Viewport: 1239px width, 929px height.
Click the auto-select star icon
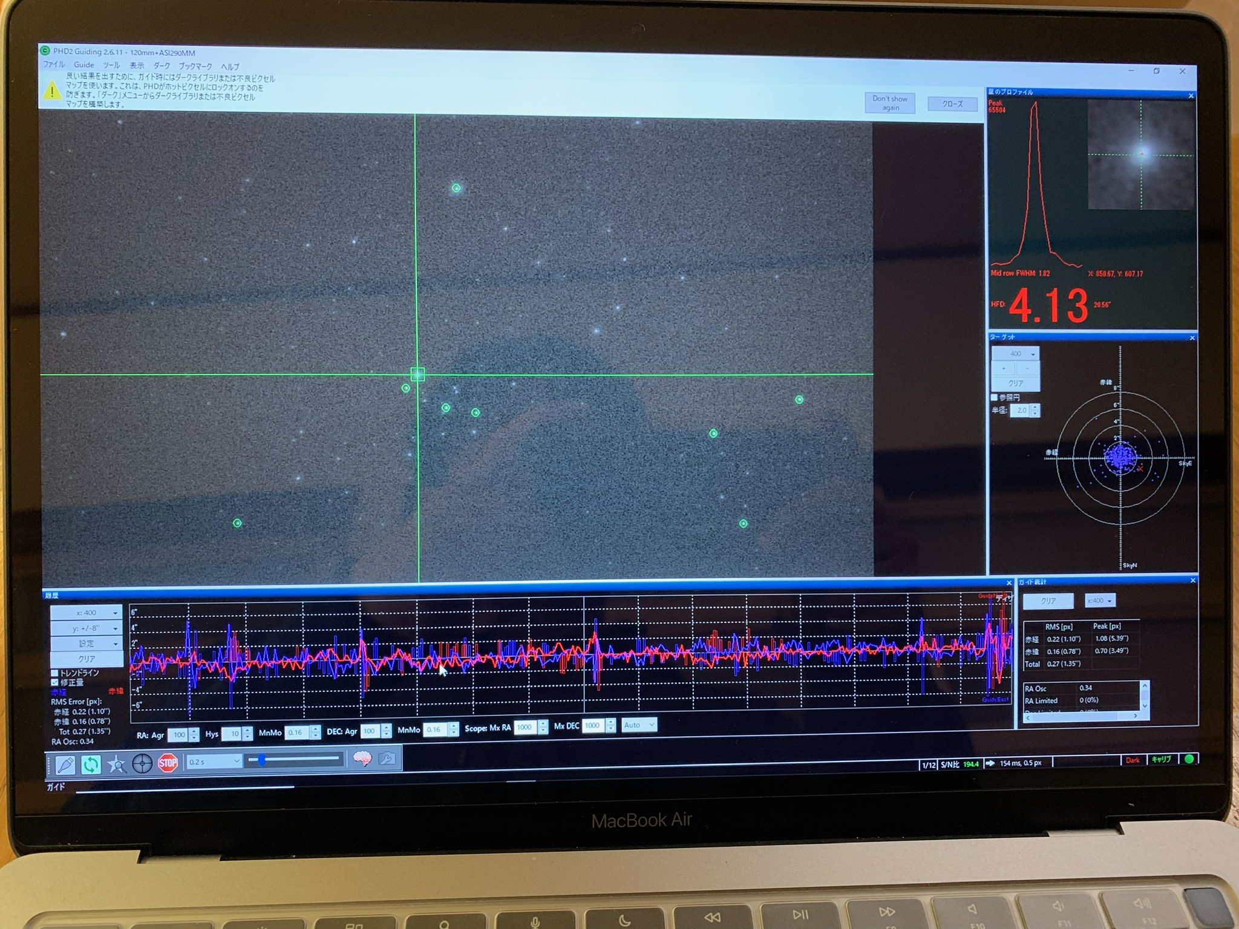point(117,764)
